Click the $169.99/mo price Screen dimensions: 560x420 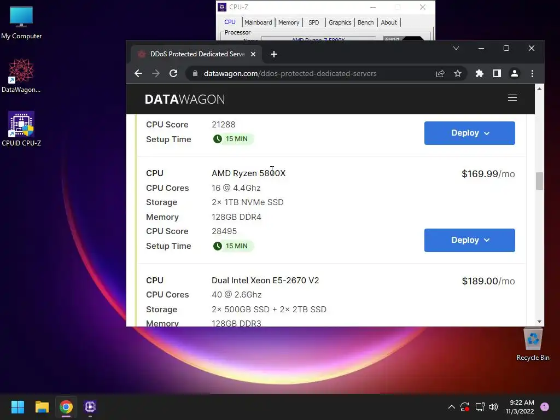pos(488,174)
